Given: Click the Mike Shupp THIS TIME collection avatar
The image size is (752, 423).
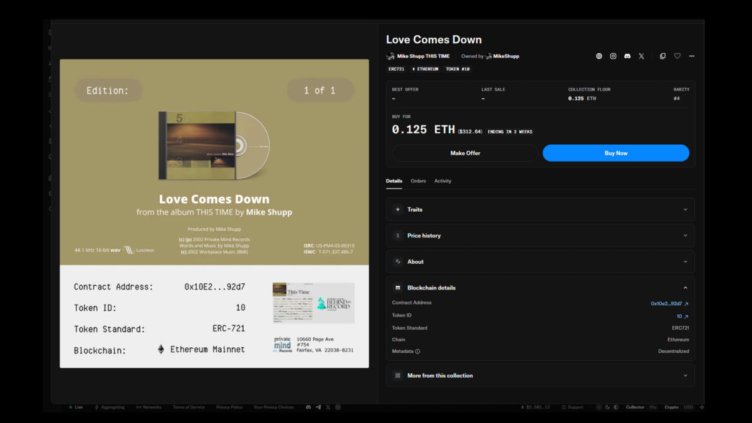Looking at the screenshot, I should tap(390, 56).
